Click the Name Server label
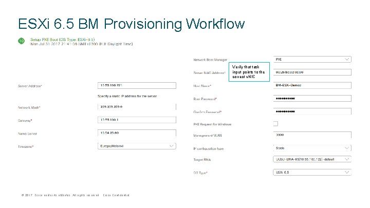This screenshot has height=208, width=370. pyautogui.click(x=27, y=134)
